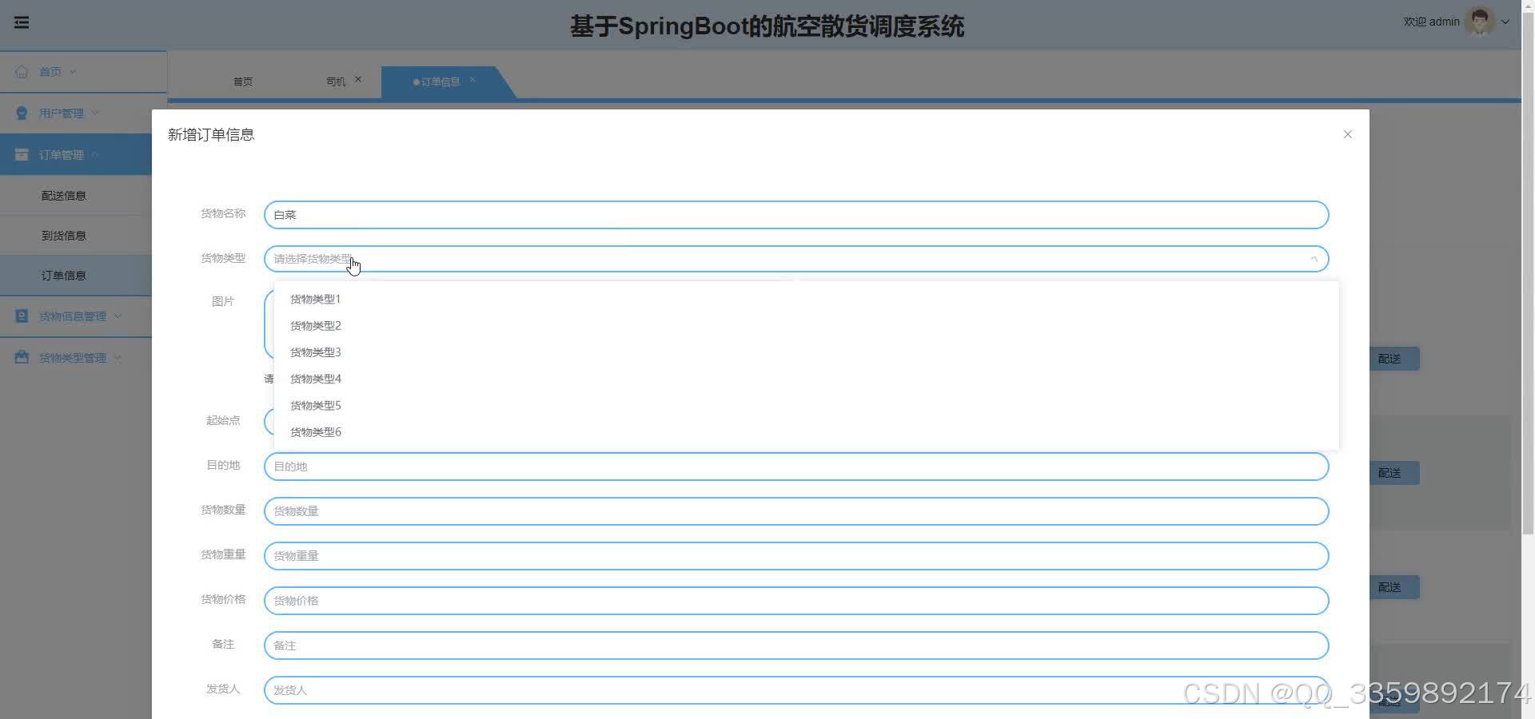Select 货物类型5 from the list

pos(806,406)
